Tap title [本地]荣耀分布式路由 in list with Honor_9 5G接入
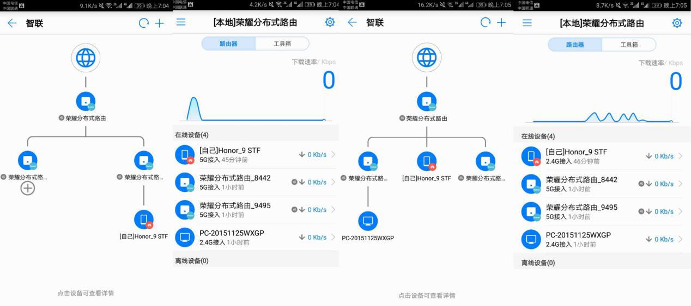 click(x=256, y=23)
